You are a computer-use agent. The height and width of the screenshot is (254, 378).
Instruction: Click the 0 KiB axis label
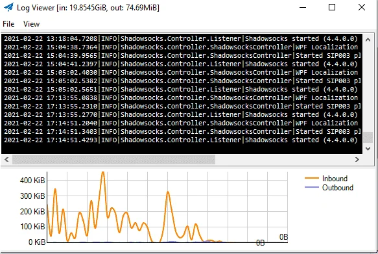[x=37, y=242]
